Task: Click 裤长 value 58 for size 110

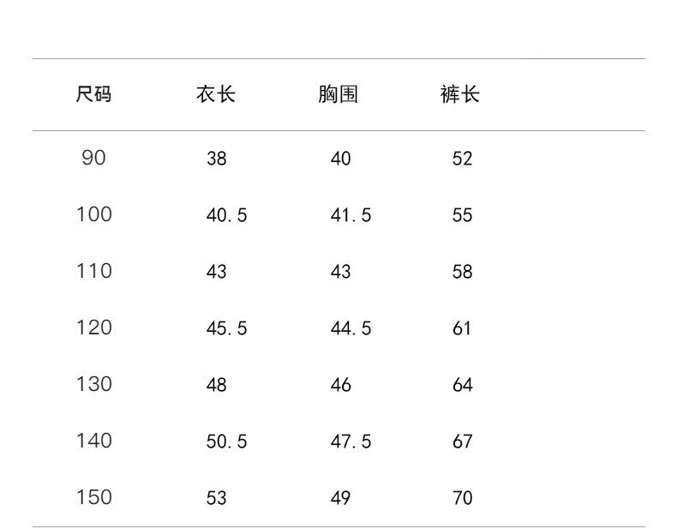Action: pyautogui.click(x=462, y=272)
